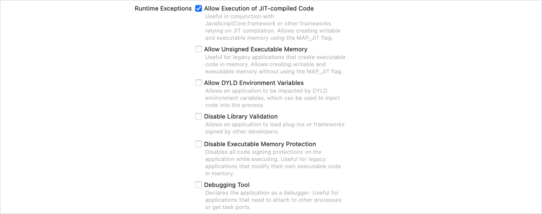542x214 pixels.
Task: Click the "Debugging Tool" label text
Action: (x=227, y=185)
